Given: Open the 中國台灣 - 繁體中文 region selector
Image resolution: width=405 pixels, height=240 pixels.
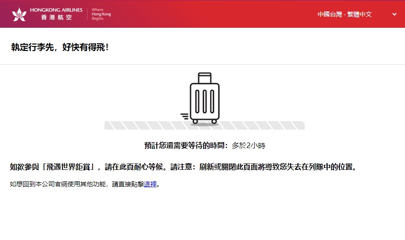Looking at the screenshot, I should tap(345, 14).
